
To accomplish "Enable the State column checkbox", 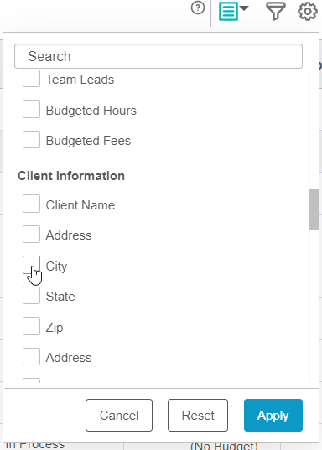I will (31, 295).
